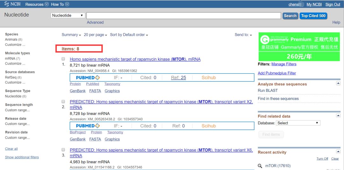Image resolution: width=344 pixels, height=170 pixels.
Task: Check the box for result 1
Action: pos(63,59)
